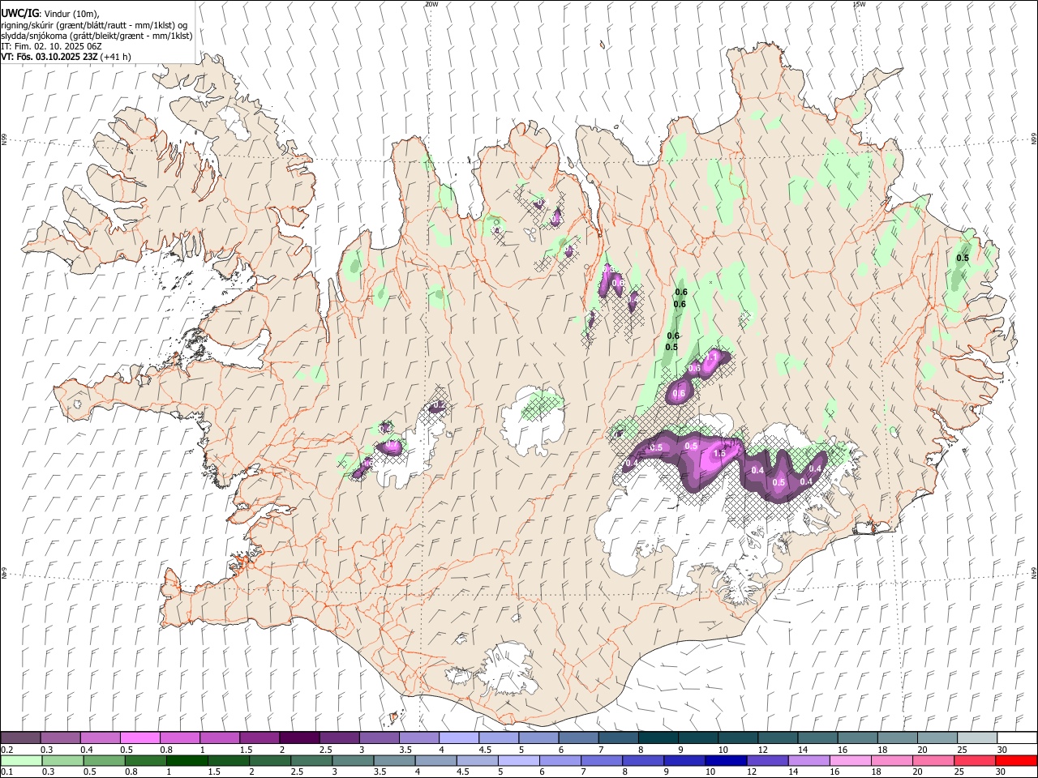This screenshot has height=778, width=1038.
Task: Click '6' label in upper legend row
Action: pos(560,750)
